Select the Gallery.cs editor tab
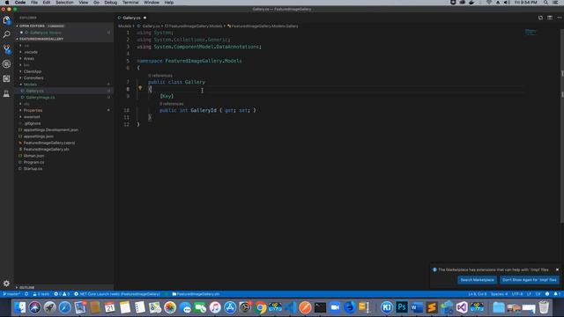Screen dimensions: 564x317 pos(131,18)
